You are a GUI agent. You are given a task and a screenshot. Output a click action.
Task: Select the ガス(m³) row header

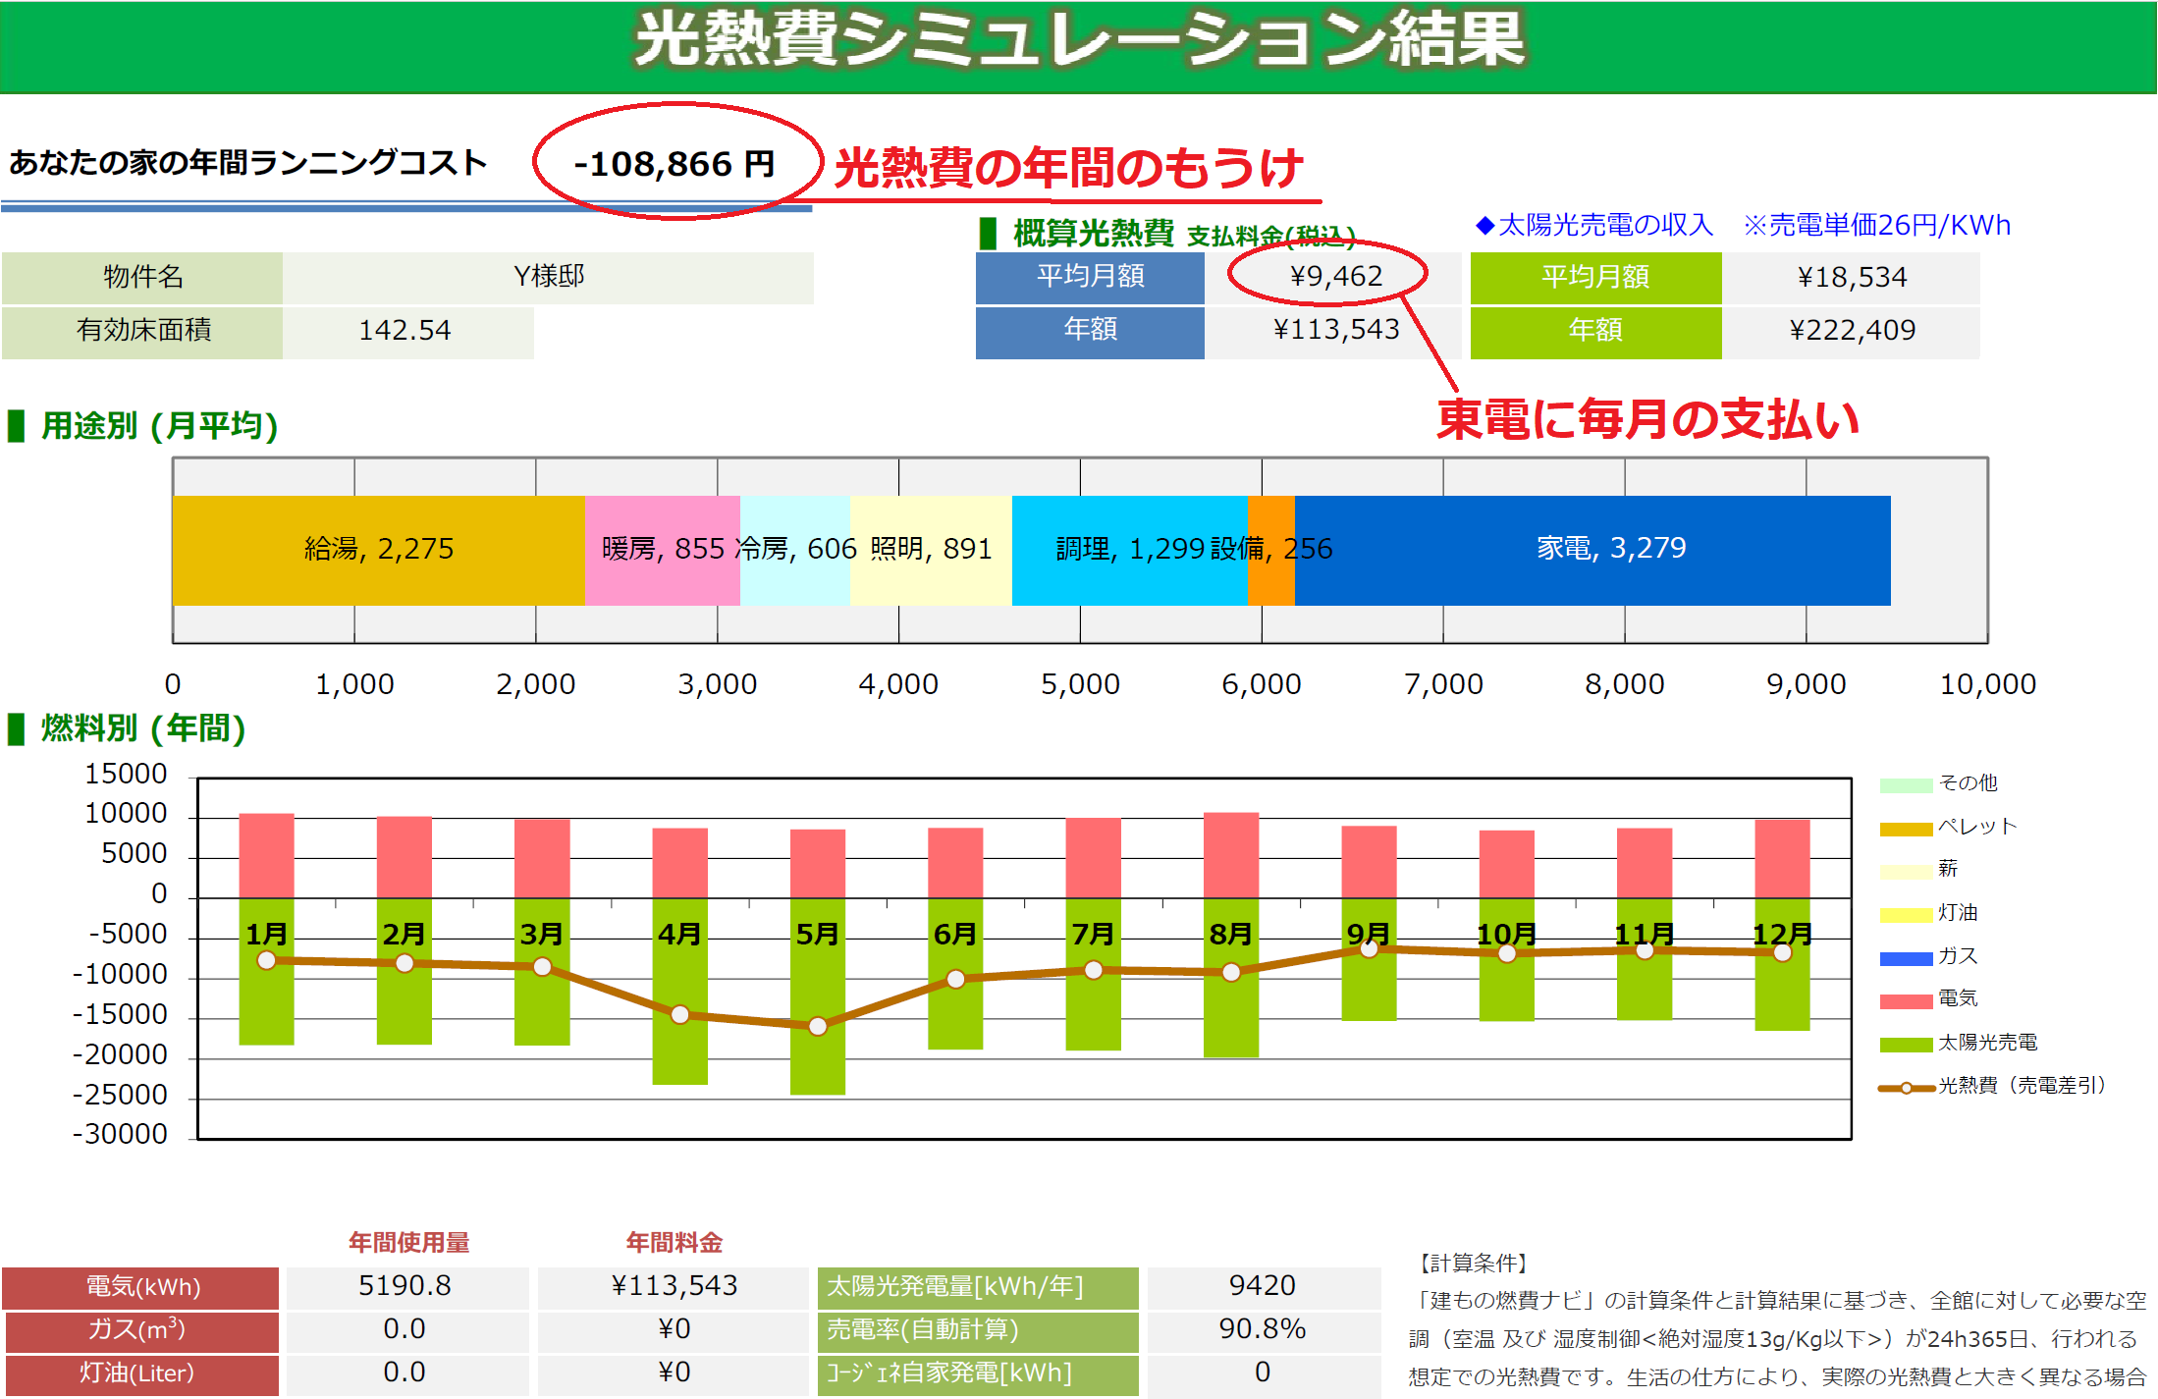(x=140, y=1330)
